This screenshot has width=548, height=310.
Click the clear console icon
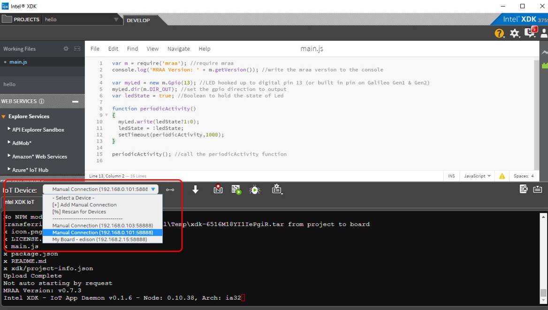(523, 189)
